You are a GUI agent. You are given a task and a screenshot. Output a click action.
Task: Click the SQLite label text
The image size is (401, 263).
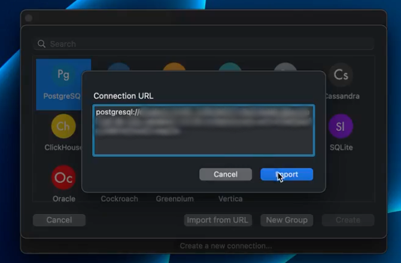pos(341,147)
